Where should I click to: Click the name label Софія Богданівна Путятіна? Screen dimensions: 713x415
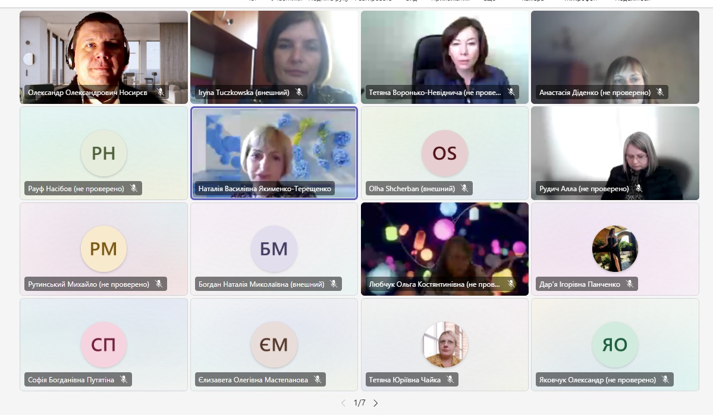point(71,379)
